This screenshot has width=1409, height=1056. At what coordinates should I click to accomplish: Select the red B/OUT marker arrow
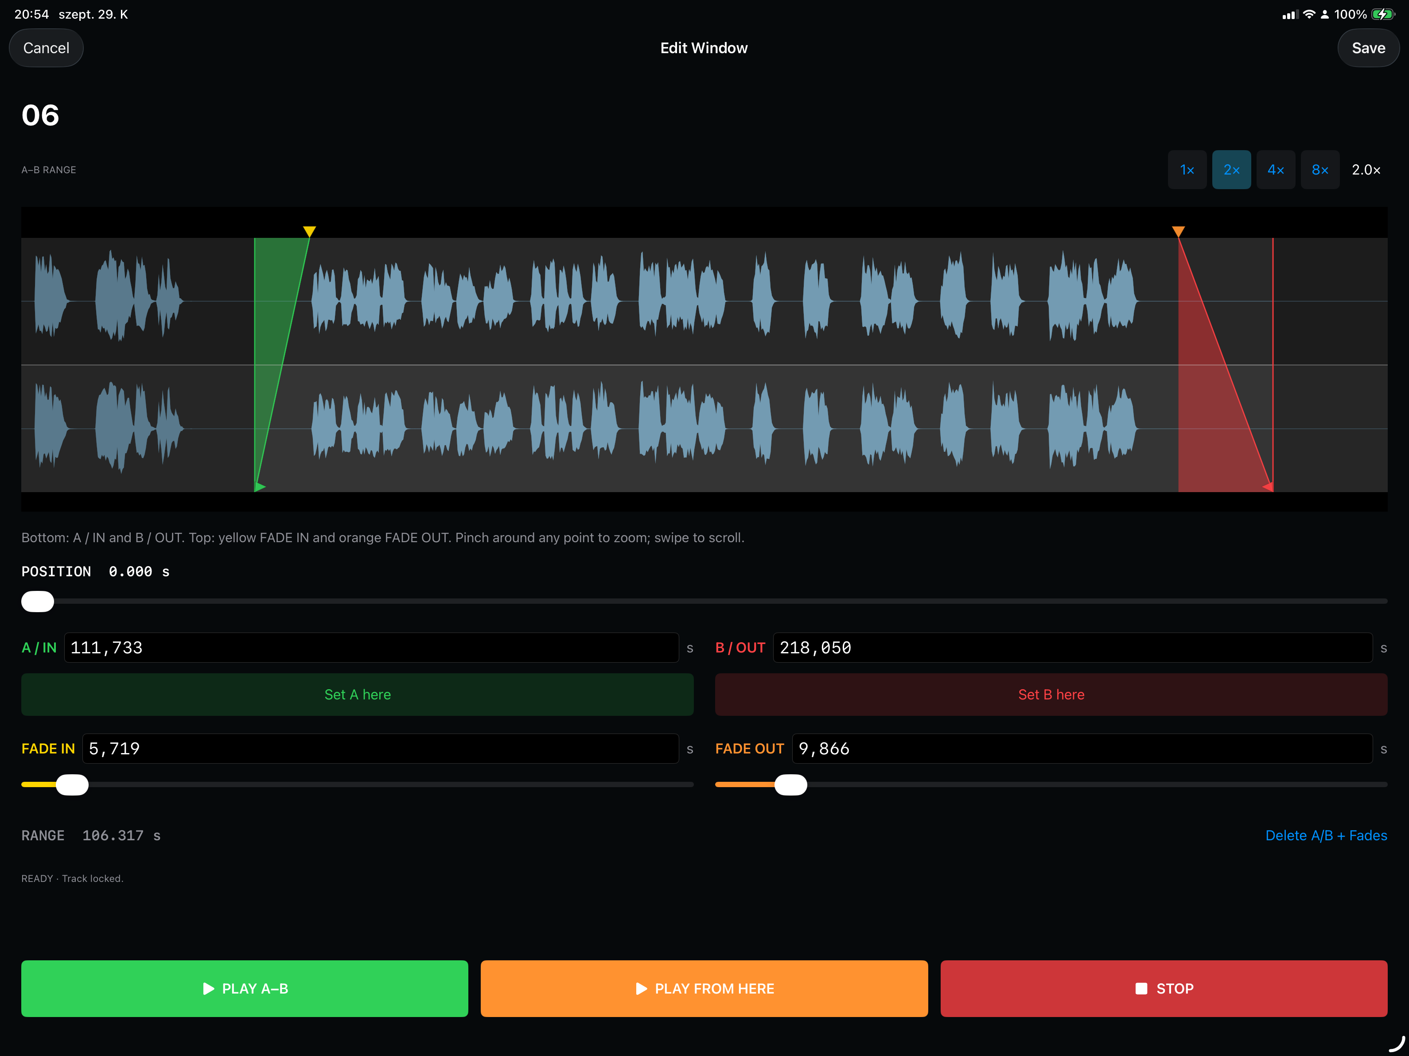1268,487
